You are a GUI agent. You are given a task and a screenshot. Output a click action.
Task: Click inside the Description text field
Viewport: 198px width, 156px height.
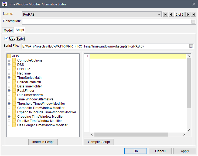pyautogui.click(x=107, y=22)
